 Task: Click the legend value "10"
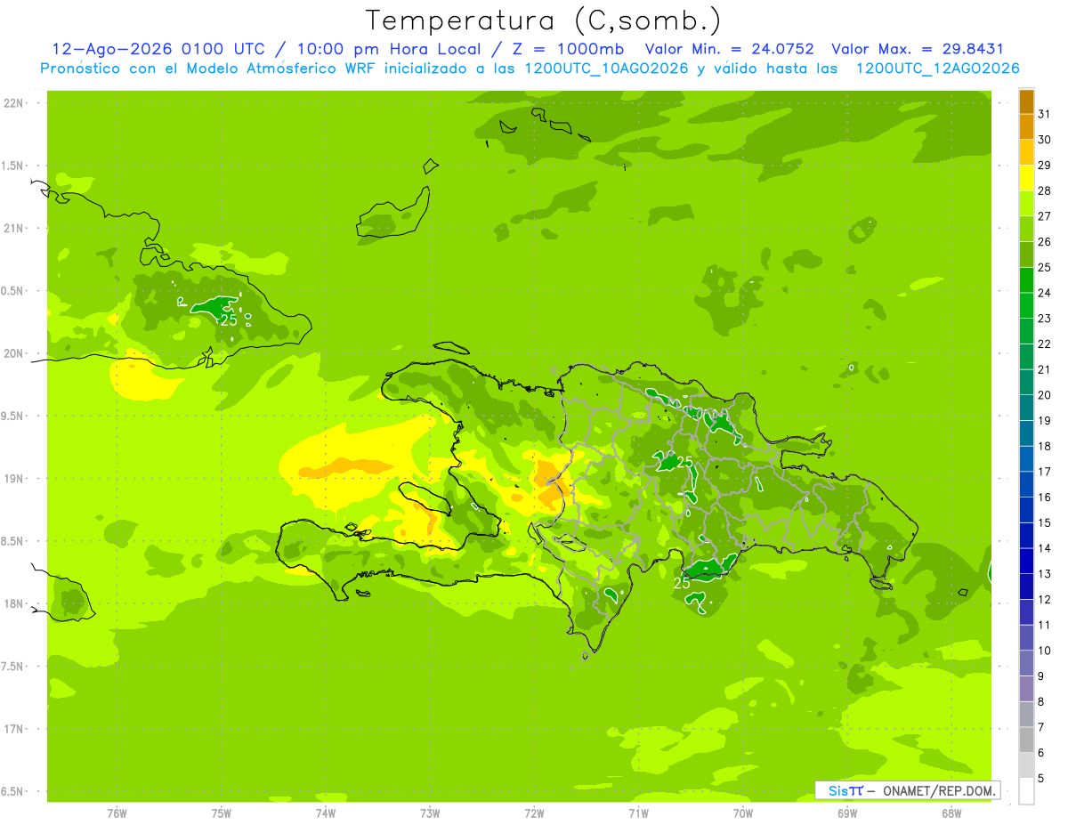click(1044, 651)
